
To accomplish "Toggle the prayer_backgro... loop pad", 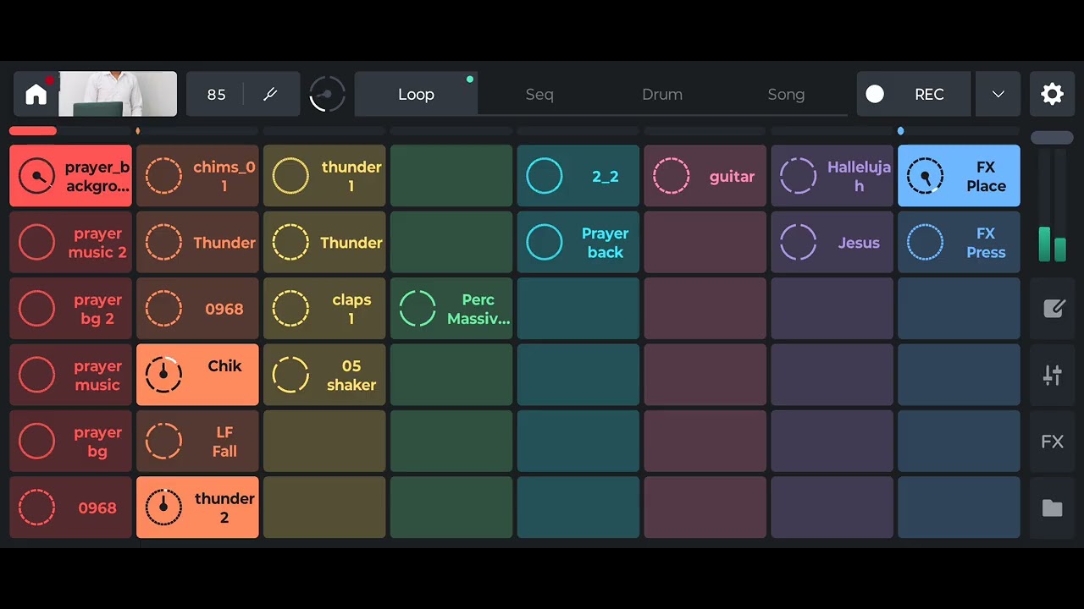I will click(70, 176).
